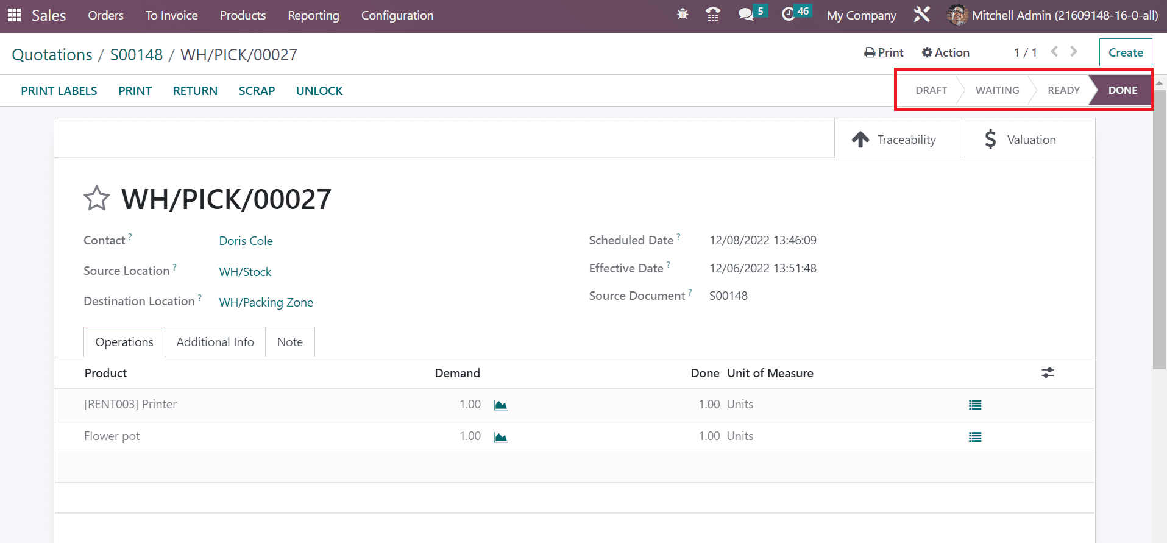Click scheduled date 12/08/2022 13:46:09
Image resolution: width=1167 pixels, height=543 pixels.
(763, 240)
